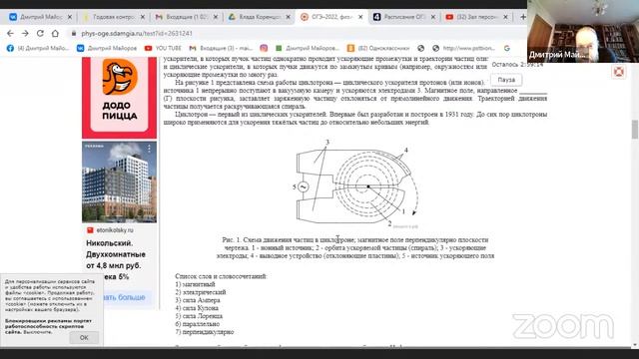The image size is (639, 359).
Task: Switch to the Расписание ОГ tab
Action: click(x=399, y=17)
